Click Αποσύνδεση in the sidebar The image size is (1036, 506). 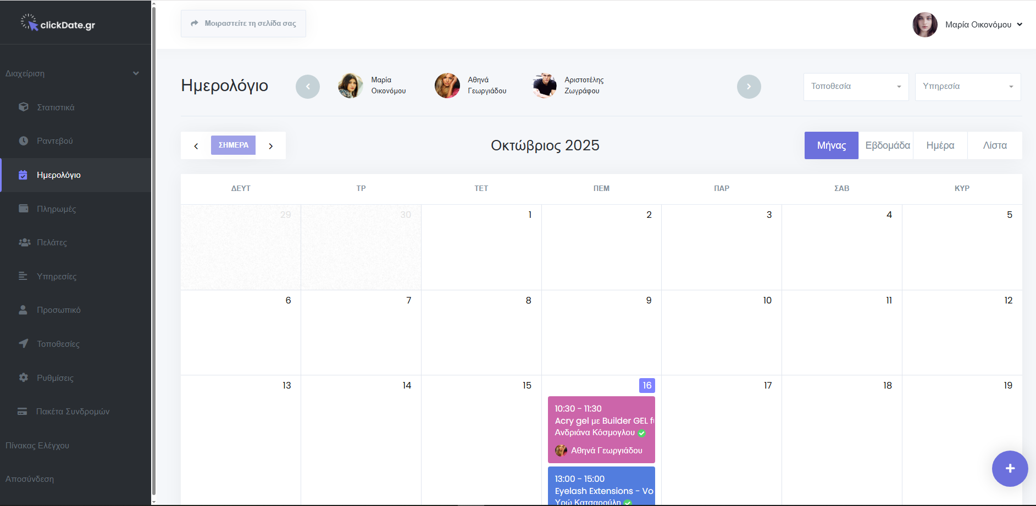pos(30,479)
